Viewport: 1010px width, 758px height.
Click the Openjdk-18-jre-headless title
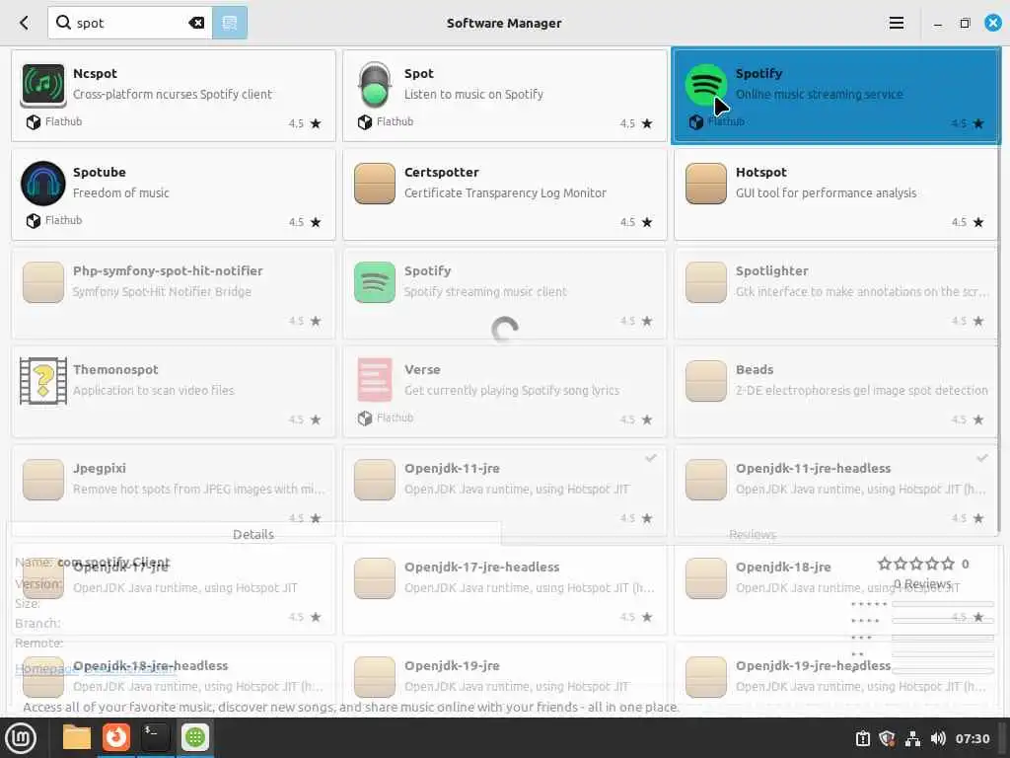(x=150, y=666)
